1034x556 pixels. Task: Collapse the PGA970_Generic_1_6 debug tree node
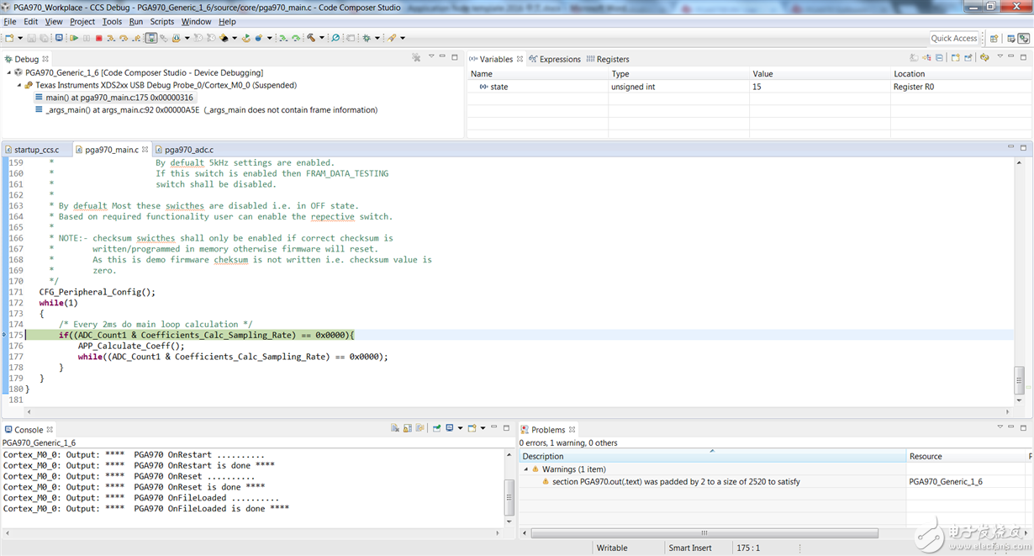coord(10,73)
